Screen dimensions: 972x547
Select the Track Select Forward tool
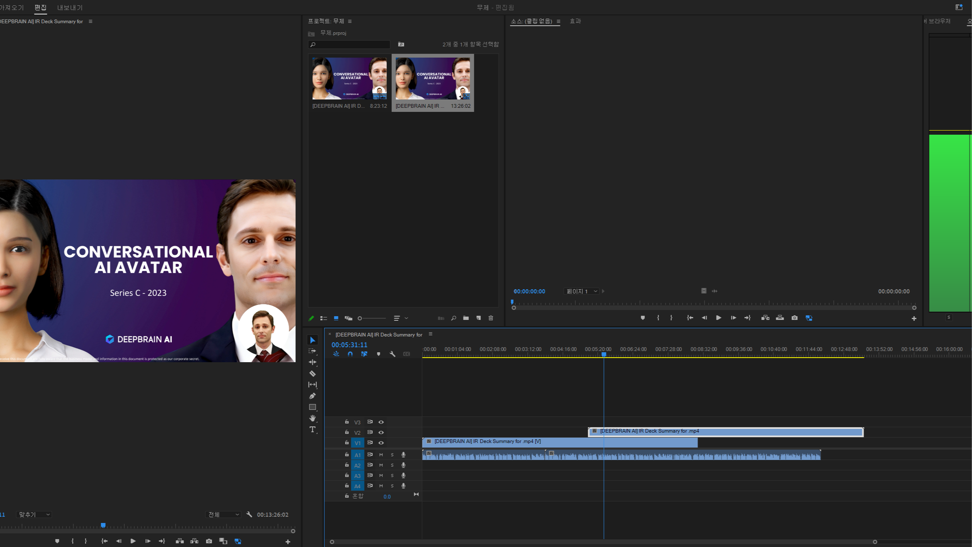(x=313, y=351)
